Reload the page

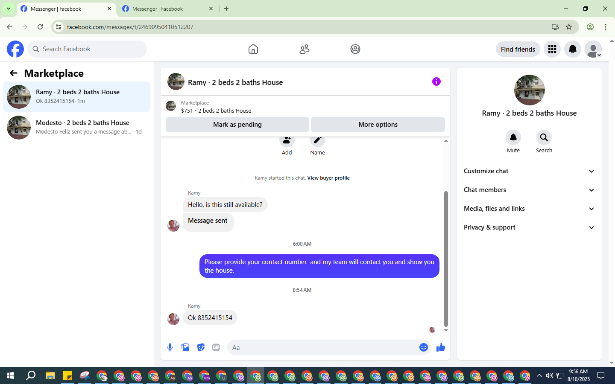tap(40, 27)
